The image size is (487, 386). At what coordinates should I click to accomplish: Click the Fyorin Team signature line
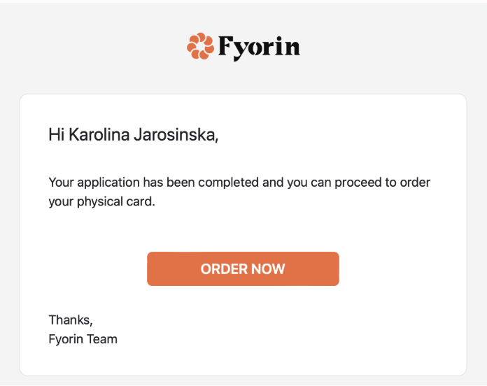tap(83, 339)
